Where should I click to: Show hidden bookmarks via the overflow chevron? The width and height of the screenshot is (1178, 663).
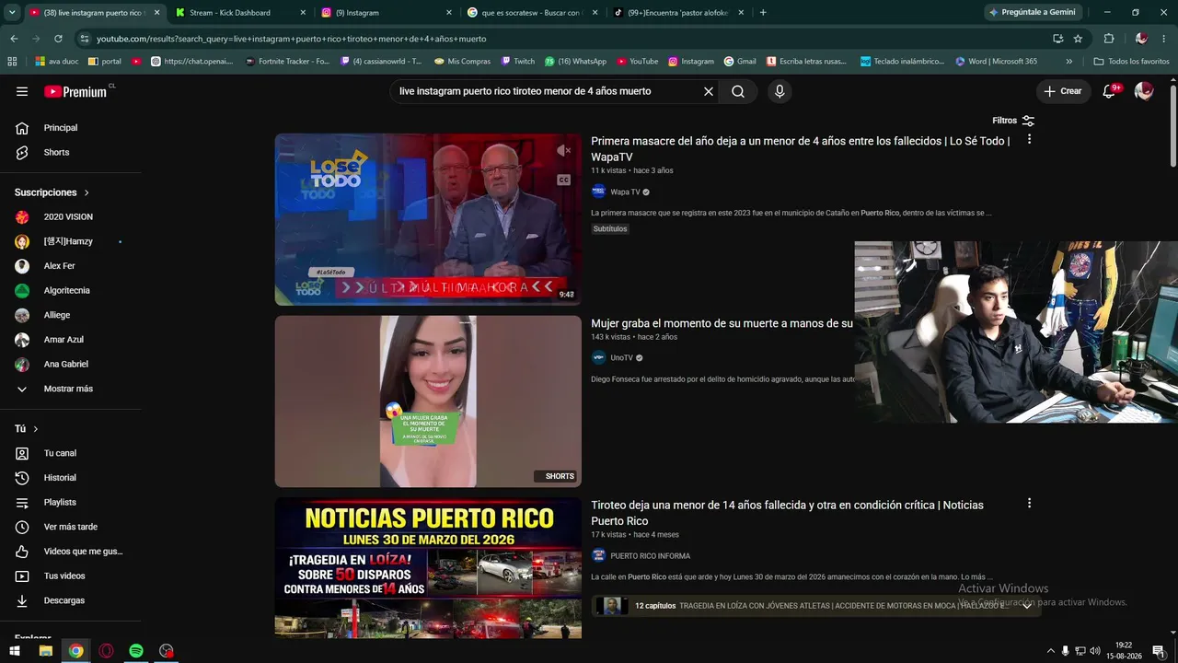coord(1068,62)
